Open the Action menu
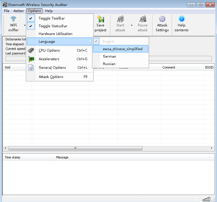Screen dimensions: 217x202 pyautogui.click(x=19, y=11)
